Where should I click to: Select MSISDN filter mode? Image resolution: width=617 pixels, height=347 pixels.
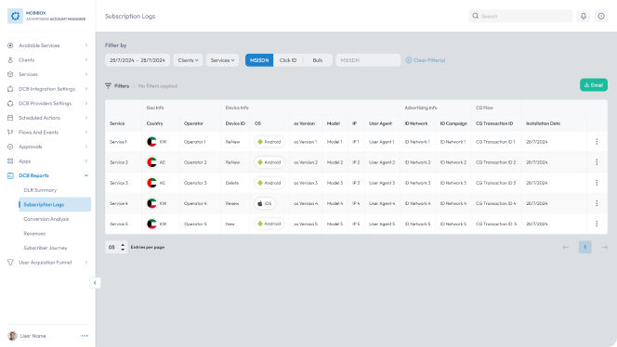(x=259, y=60)
